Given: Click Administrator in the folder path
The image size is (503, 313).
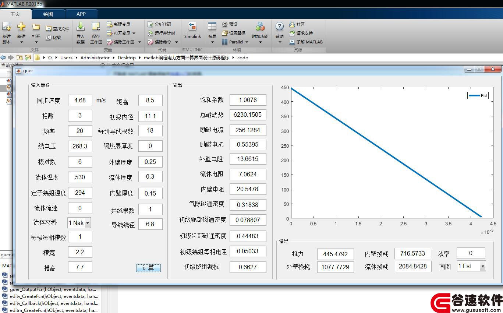Looking at the screenshot, I should [95, 57].
